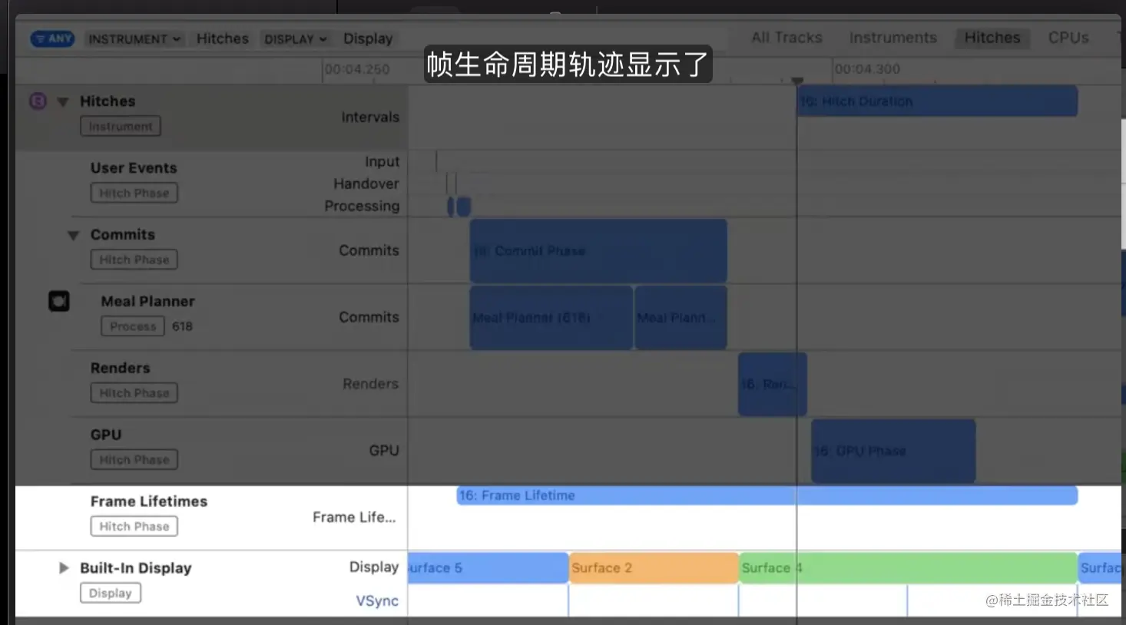Select the Renders track label
Screen dimensions: 1126x625
click(x=121, y=369)
